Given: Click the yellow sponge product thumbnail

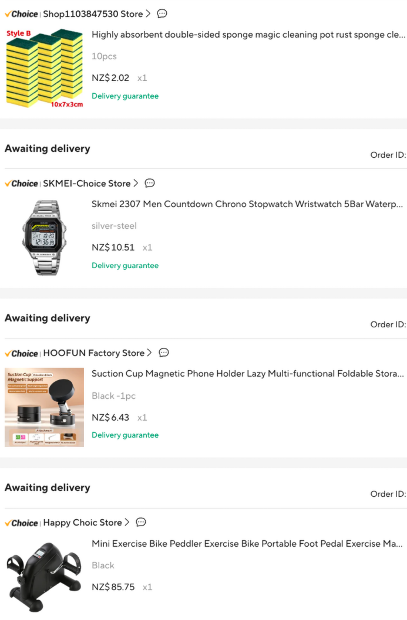Looking at the screenshot, I should [x=45, y=68].
